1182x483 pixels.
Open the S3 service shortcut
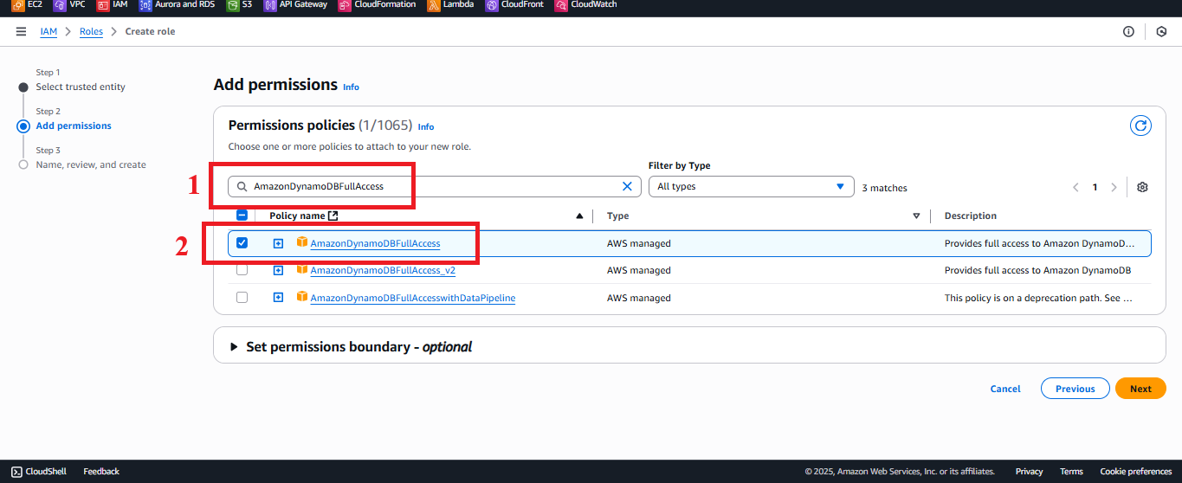tap(240, 5)
